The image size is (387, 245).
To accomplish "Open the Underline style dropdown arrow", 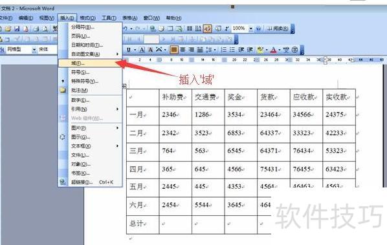I will pyautogui.click(x=135, y=50).
